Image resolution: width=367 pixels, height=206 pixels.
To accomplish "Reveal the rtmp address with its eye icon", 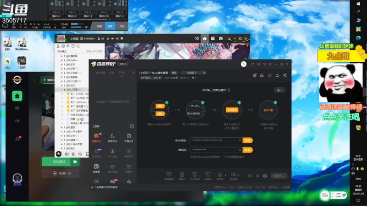I will pos(239,140).
